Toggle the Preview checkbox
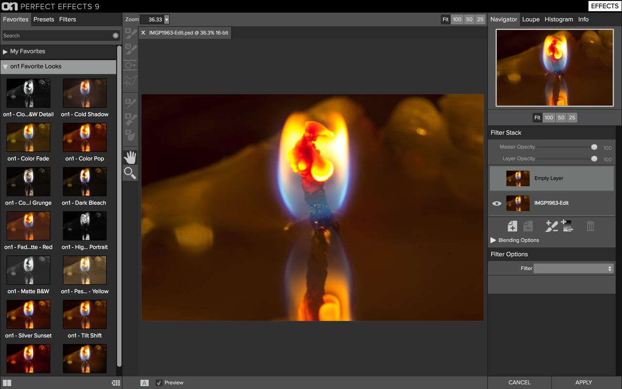622x389 pixels. click(159, 383)
